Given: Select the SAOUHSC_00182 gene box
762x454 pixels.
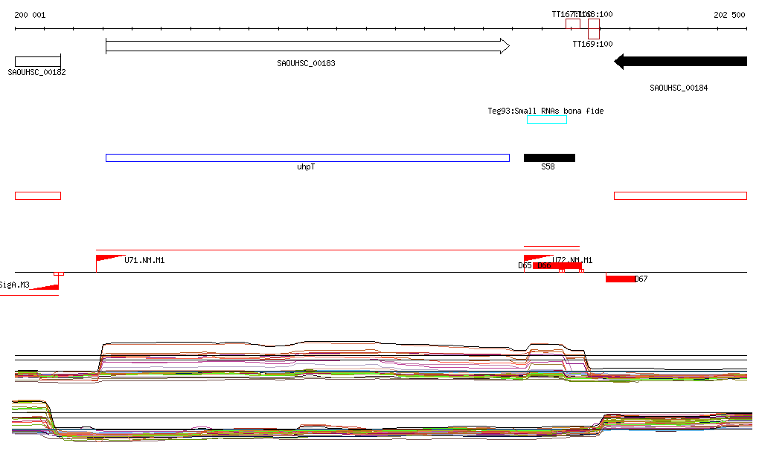Looking at the screenshot, I should coord(38,62).
